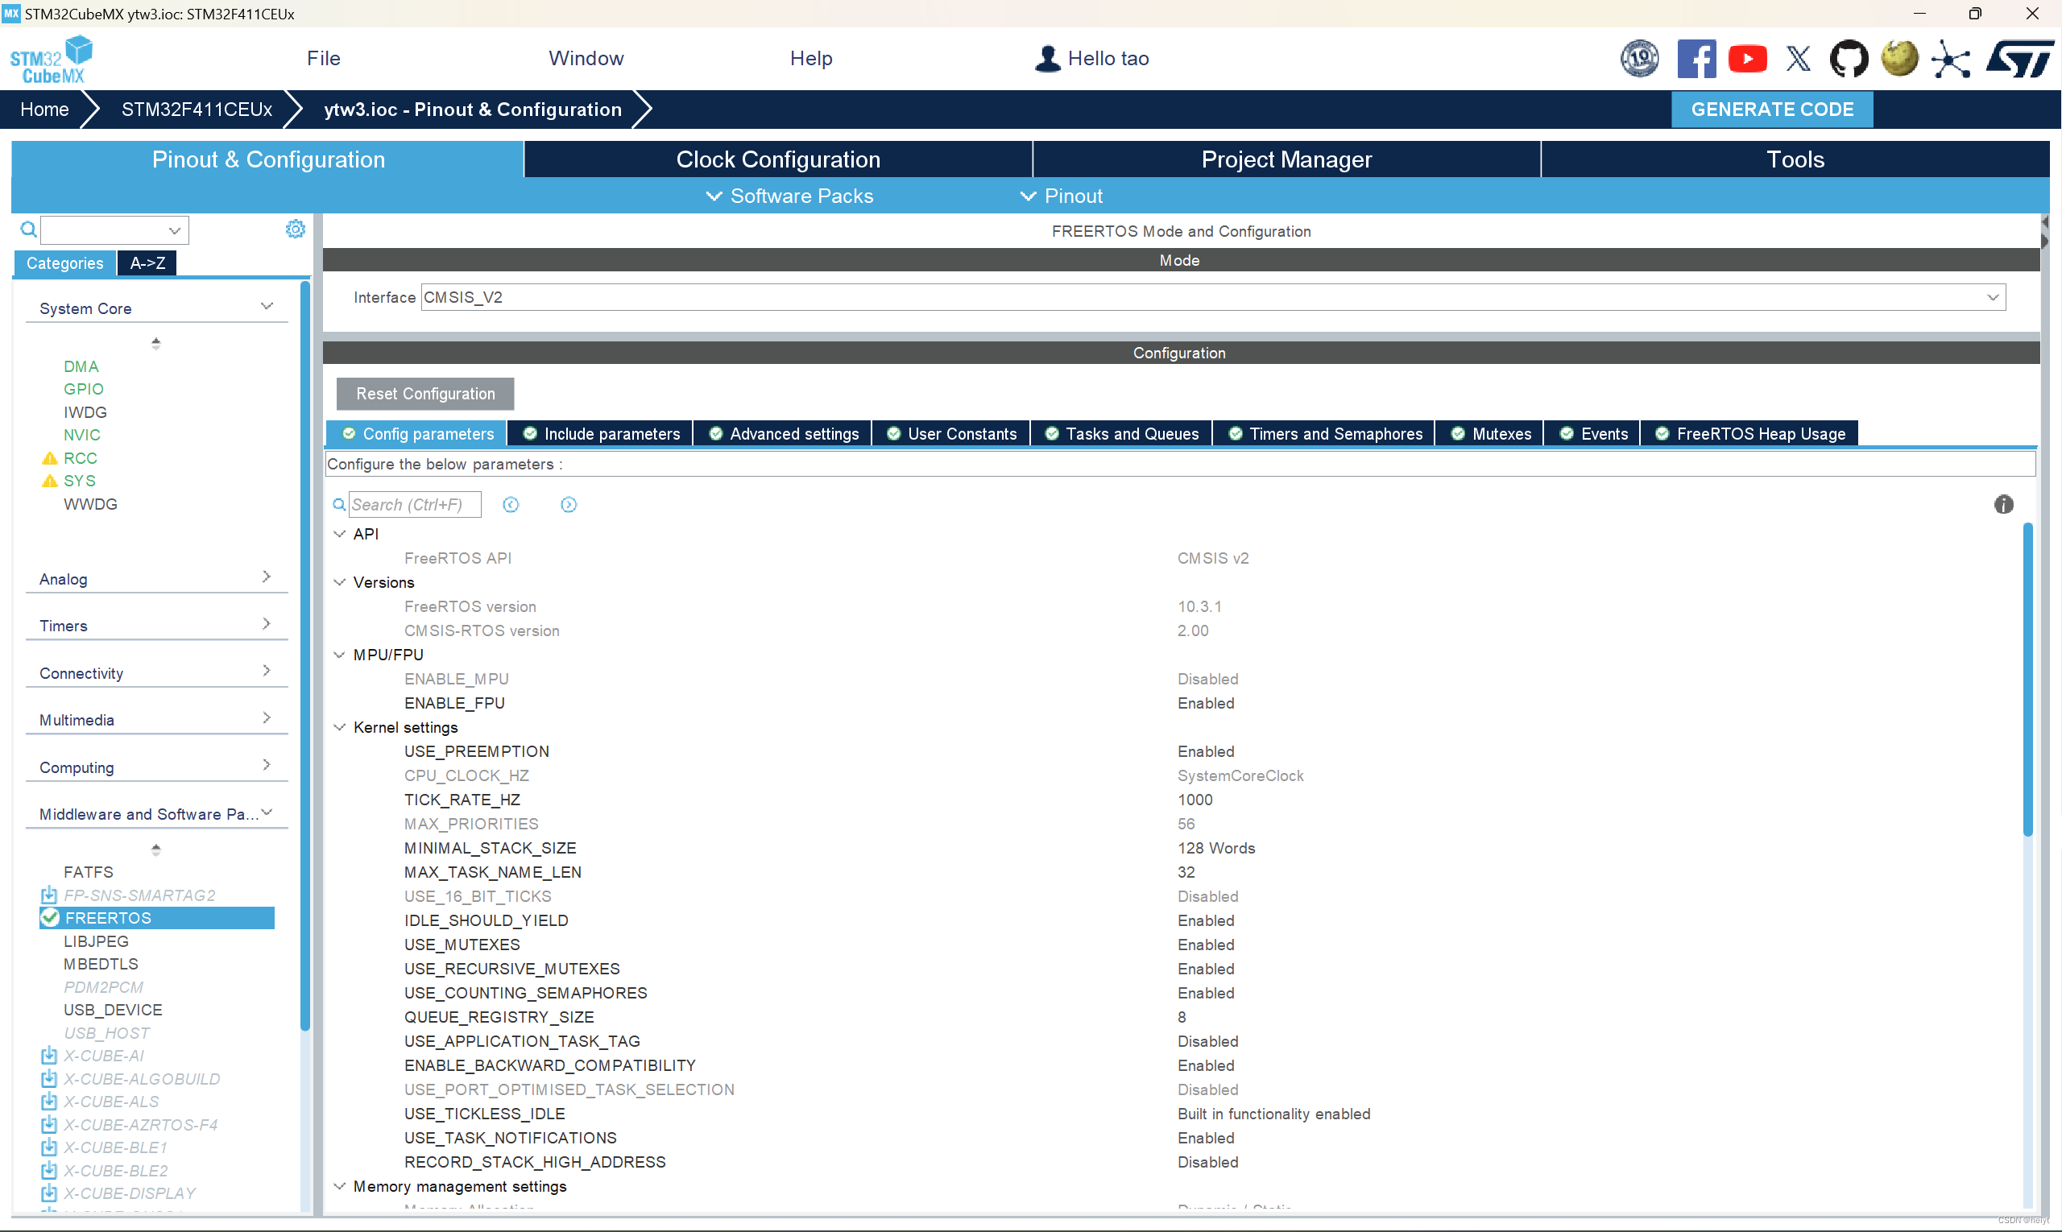Image resolution: width=2062 pixels, height=1232 pixels.
Task: Click the settings gear icon in the categories panel
Action: [295, 229]
